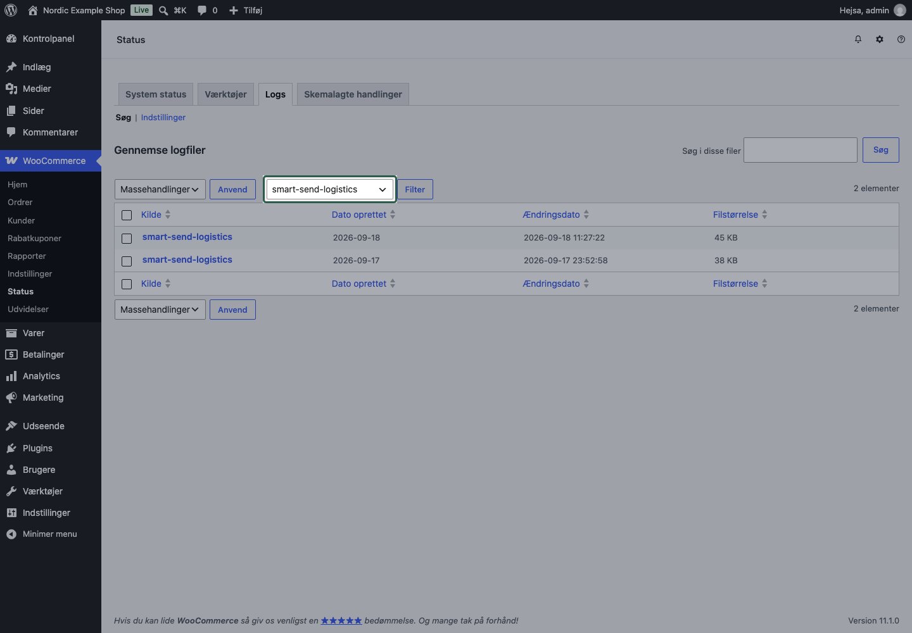Image resolution: width=912 pixels, height=633 pixels.
Task: Switch to Skemalagte handlinger tab
Action: click(353, 94)
